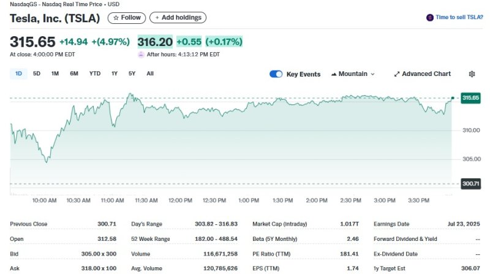Click the PE Ratio value 181.41
490x274 pixels.
click(x=349, y=254)
